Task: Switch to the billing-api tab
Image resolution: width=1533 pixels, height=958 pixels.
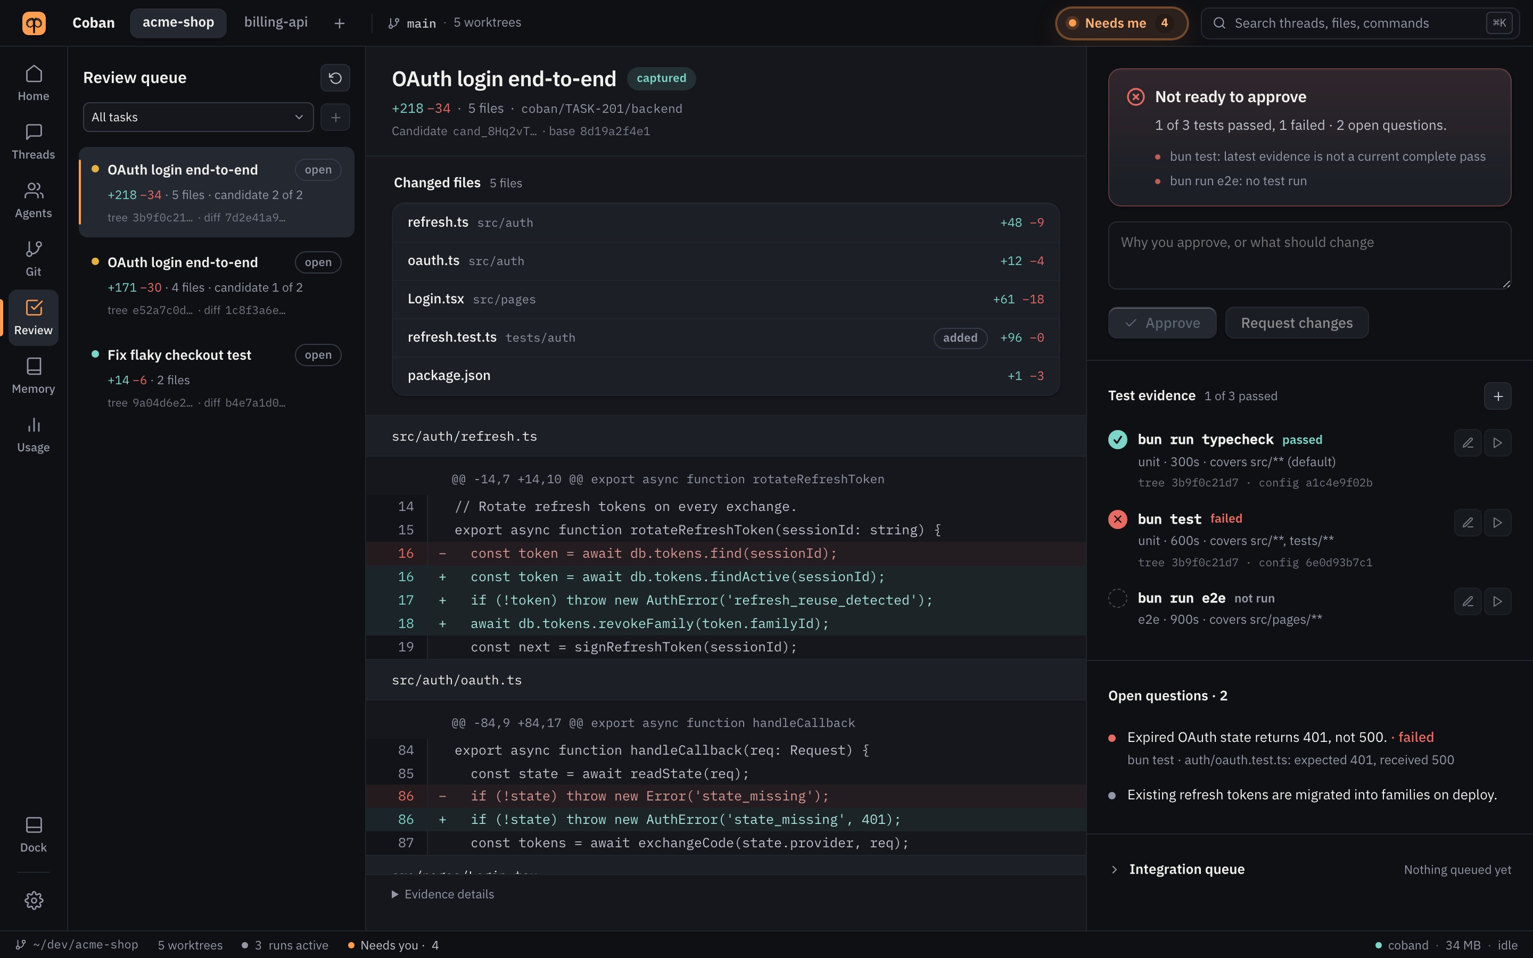Action: point(276,23)
